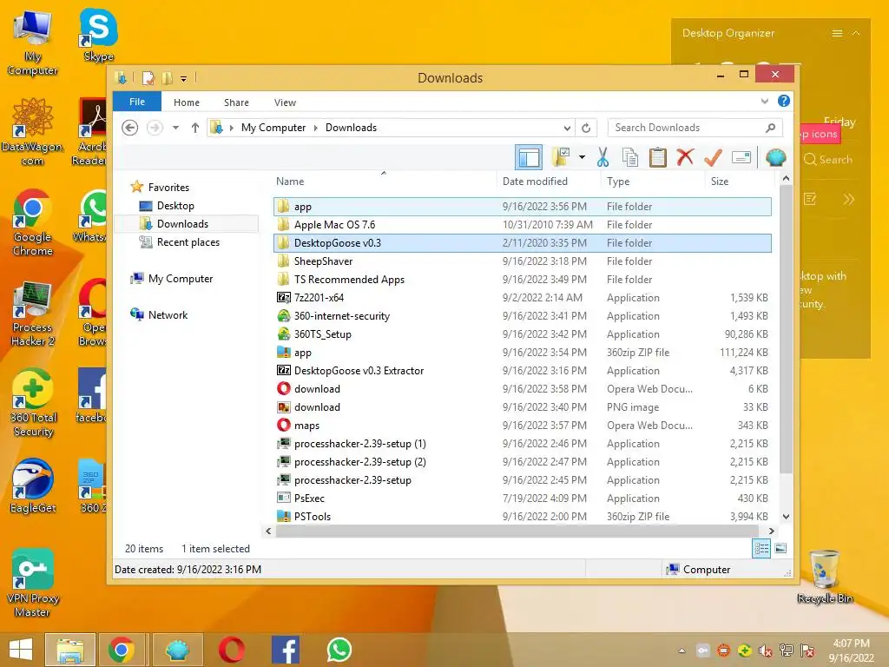Viewport: 889px width, 667px height.
Task: Select the maps Opera web document
Action: point(522,426)
